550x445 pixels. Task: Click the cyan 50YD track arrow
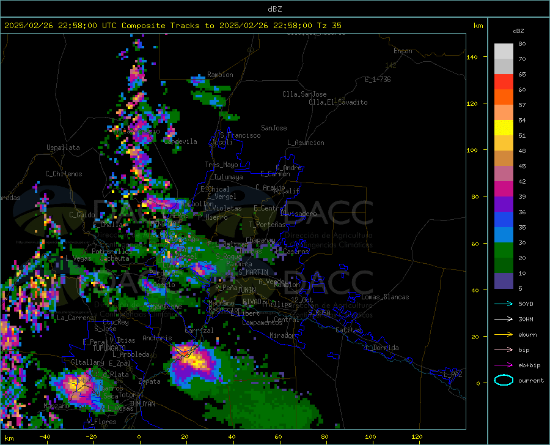[504, 304]
